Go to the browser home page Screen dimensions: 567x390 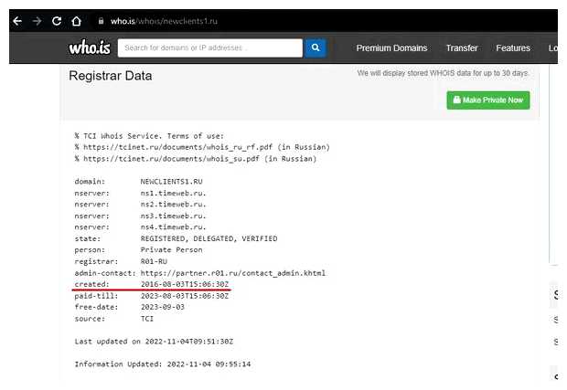point(77,20)
